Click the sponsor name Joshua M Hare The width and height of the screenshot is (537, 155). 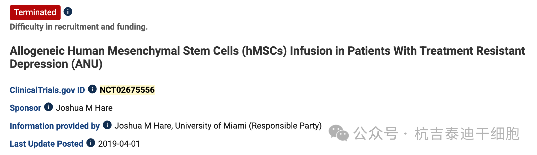tap(84, 108)
